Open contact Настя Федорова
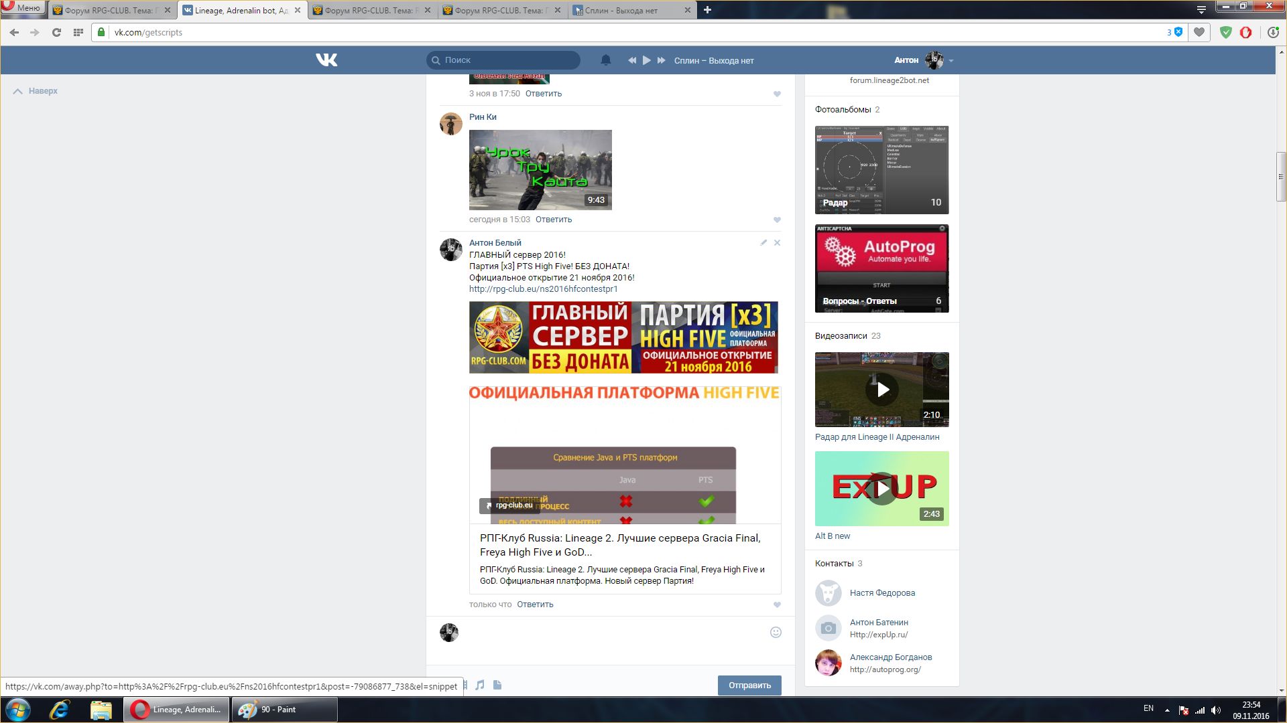The height and width of the screenshot is (723, 1287). pyautogui.click(x=882, y=593)
